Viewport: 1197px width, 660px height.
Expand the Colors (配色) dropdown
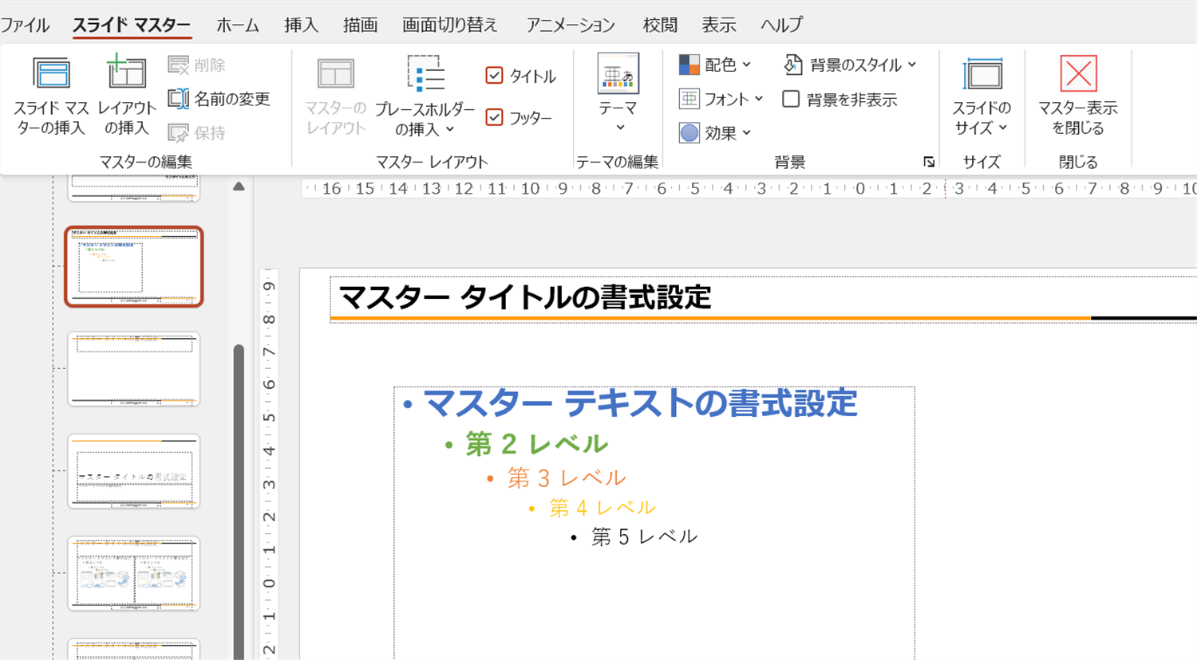pyautogui.click(x=715, y=65)
